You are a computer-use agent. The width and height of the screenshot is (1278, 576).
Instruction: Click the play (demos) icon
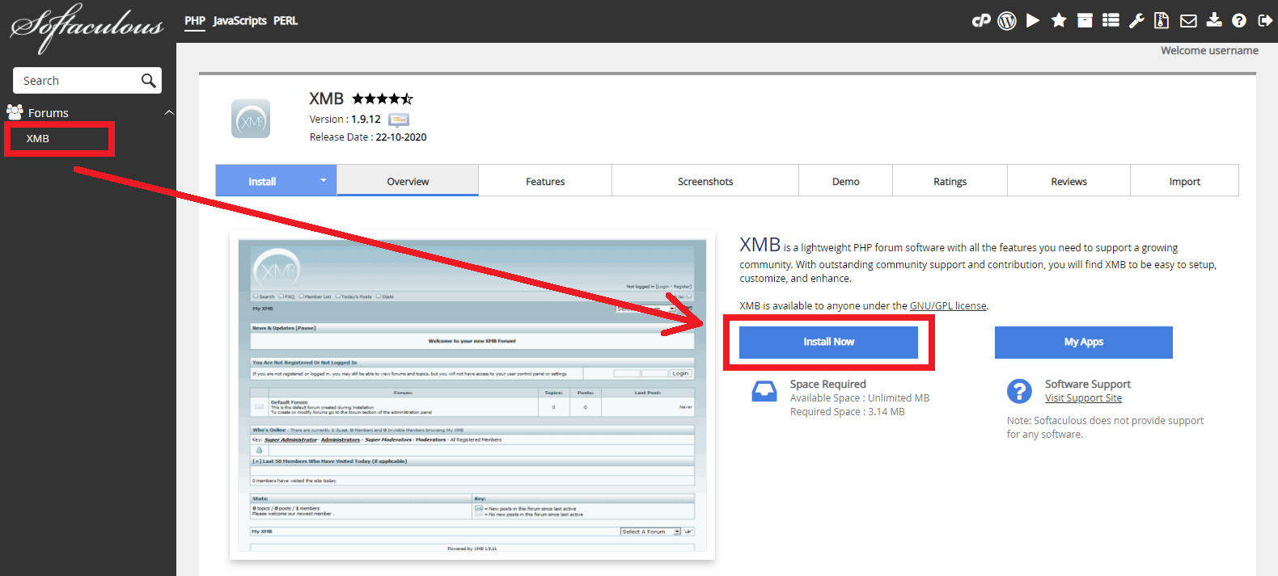1033,21
